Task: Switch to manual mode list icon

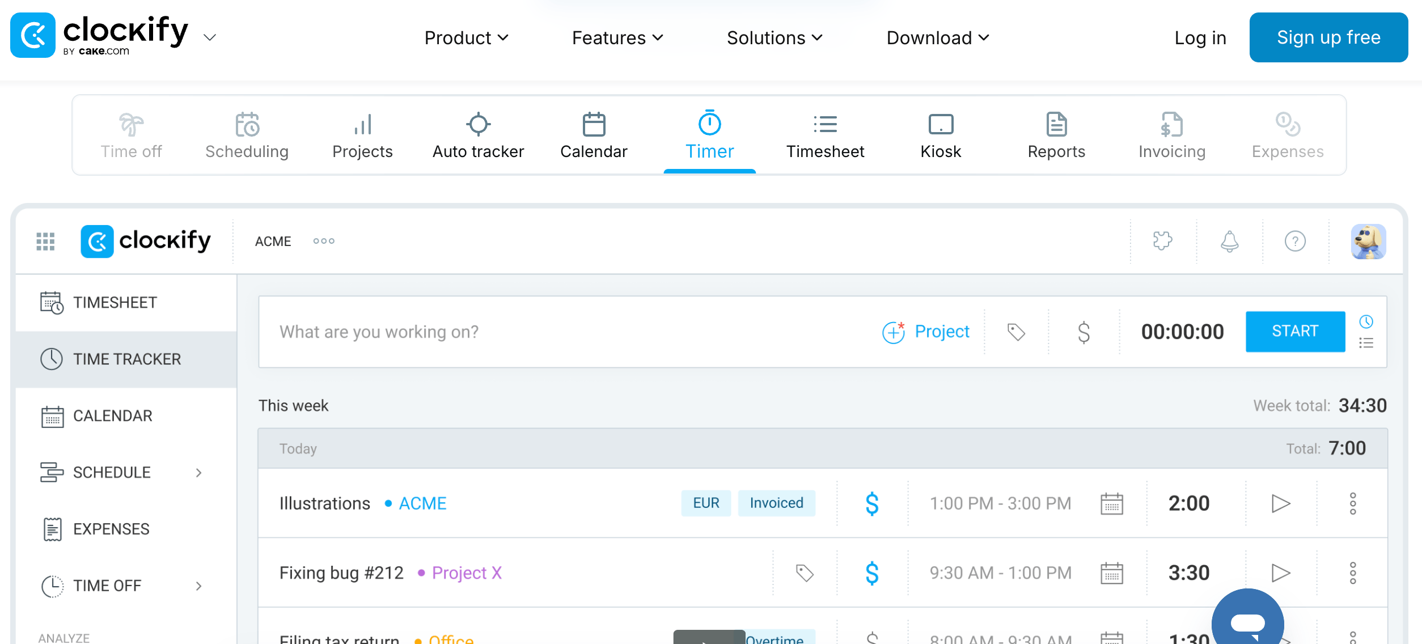Action: [x=1366, y=343]
